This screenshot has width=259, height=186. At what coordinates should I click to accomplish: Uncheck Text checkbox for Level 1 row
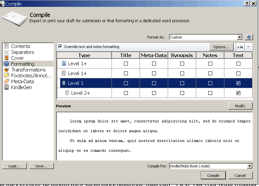238,83
